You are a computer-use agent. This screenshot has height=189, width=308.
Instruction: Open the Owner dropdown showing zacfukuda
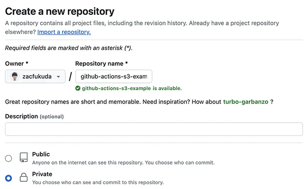coord(35,76)
